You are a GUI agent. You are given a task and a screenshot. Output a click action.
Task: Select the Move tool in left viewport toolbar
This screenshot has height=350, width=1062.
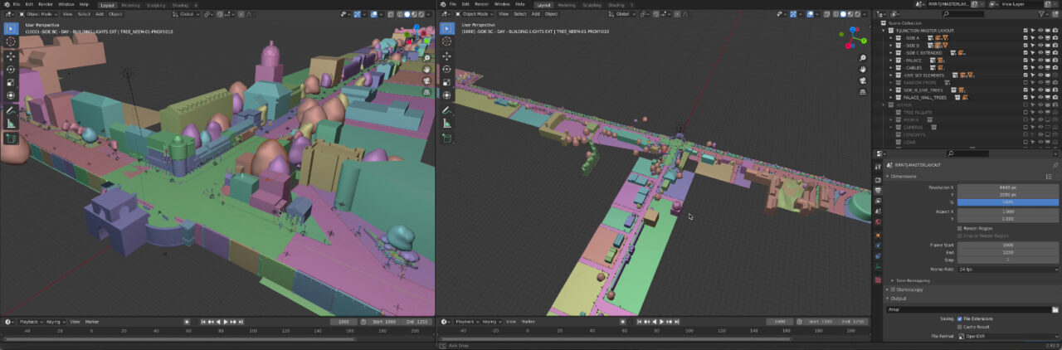pyautogui.click(x=11, y=56)
